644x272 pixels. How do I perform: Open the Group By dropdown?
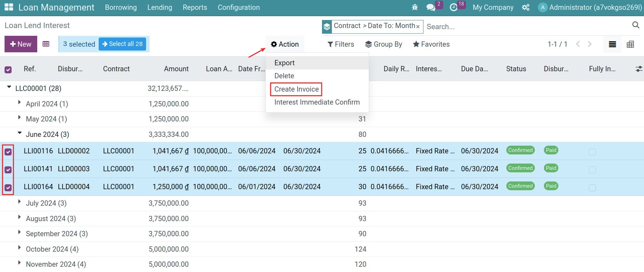(383, 44)
